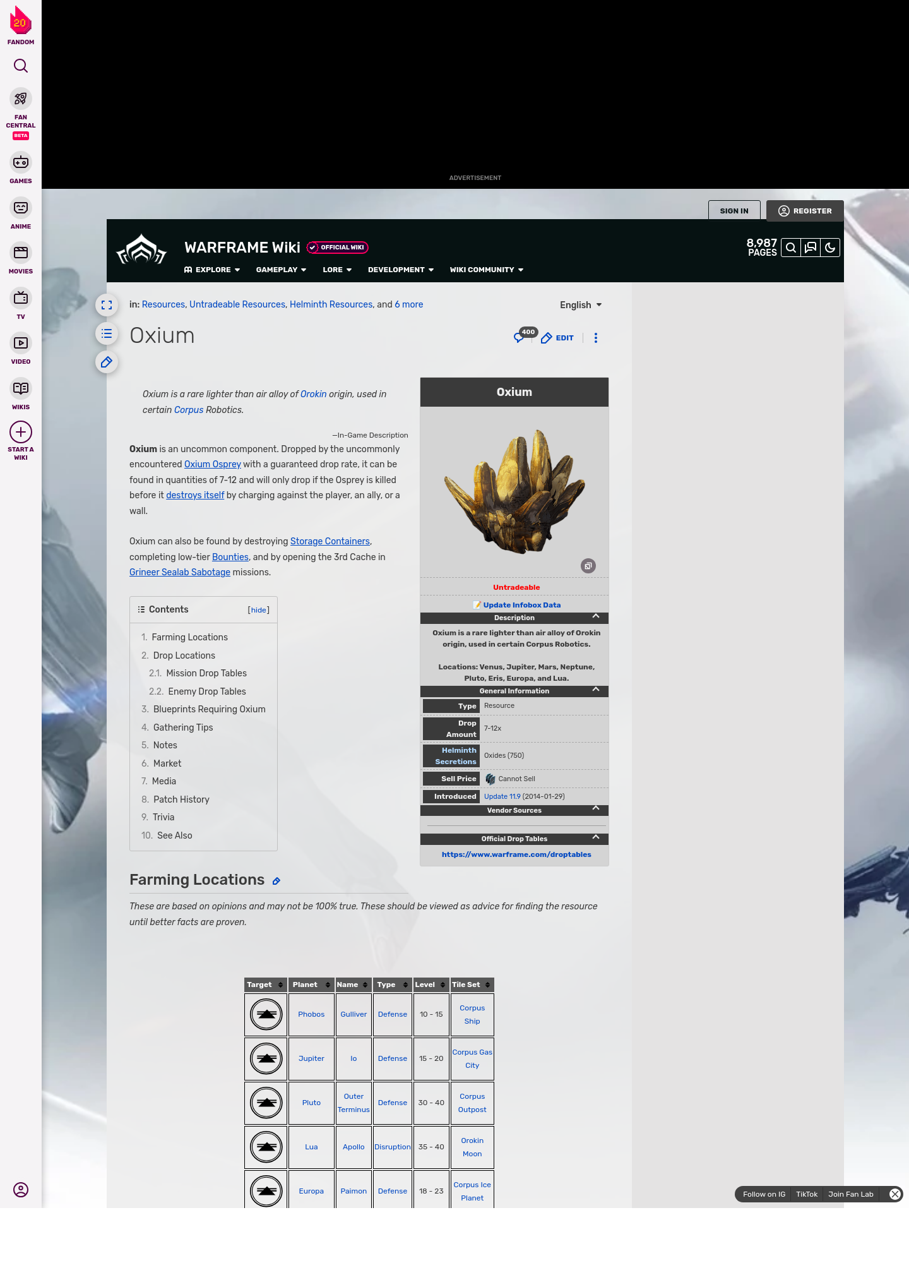This screenshot has height=1263, width=909.
Task: Open the Helminth Resources category link
Action: (x=331, y=304)
